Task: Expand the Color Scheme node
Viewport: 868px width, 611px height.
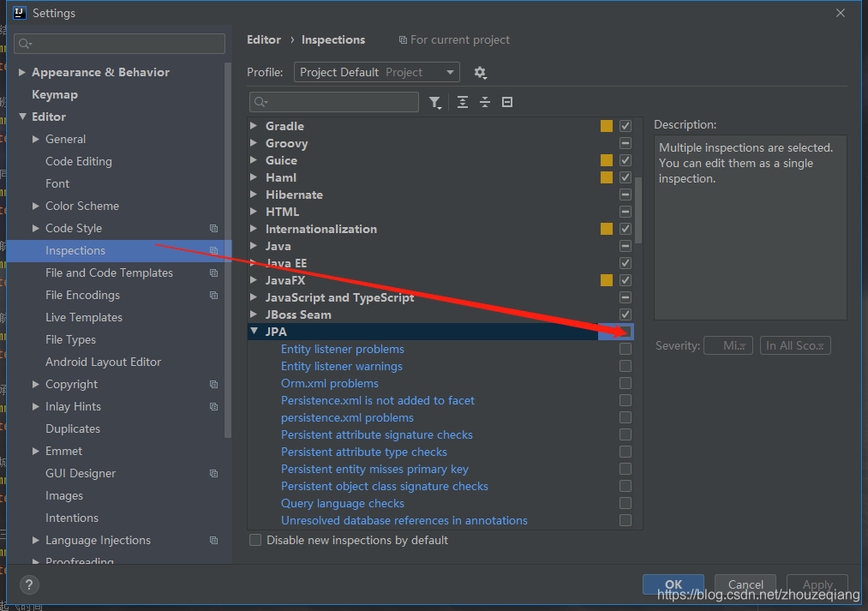Action: coord(35,207)
